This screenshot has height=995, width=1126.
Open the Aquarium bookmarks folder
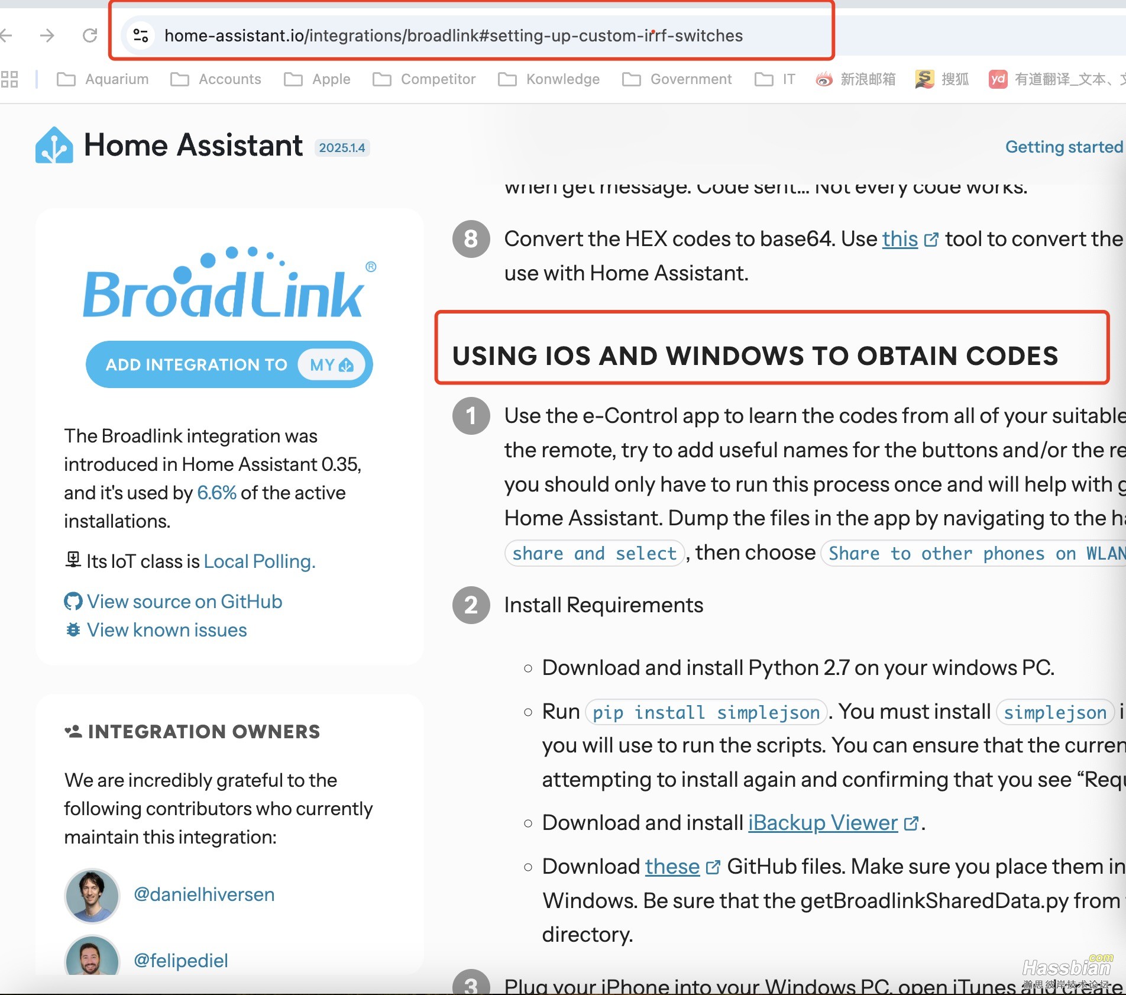click(103, 79)
